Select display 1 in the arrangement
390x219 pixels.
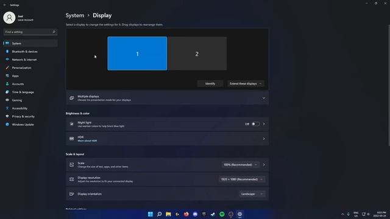click(137, 54)
